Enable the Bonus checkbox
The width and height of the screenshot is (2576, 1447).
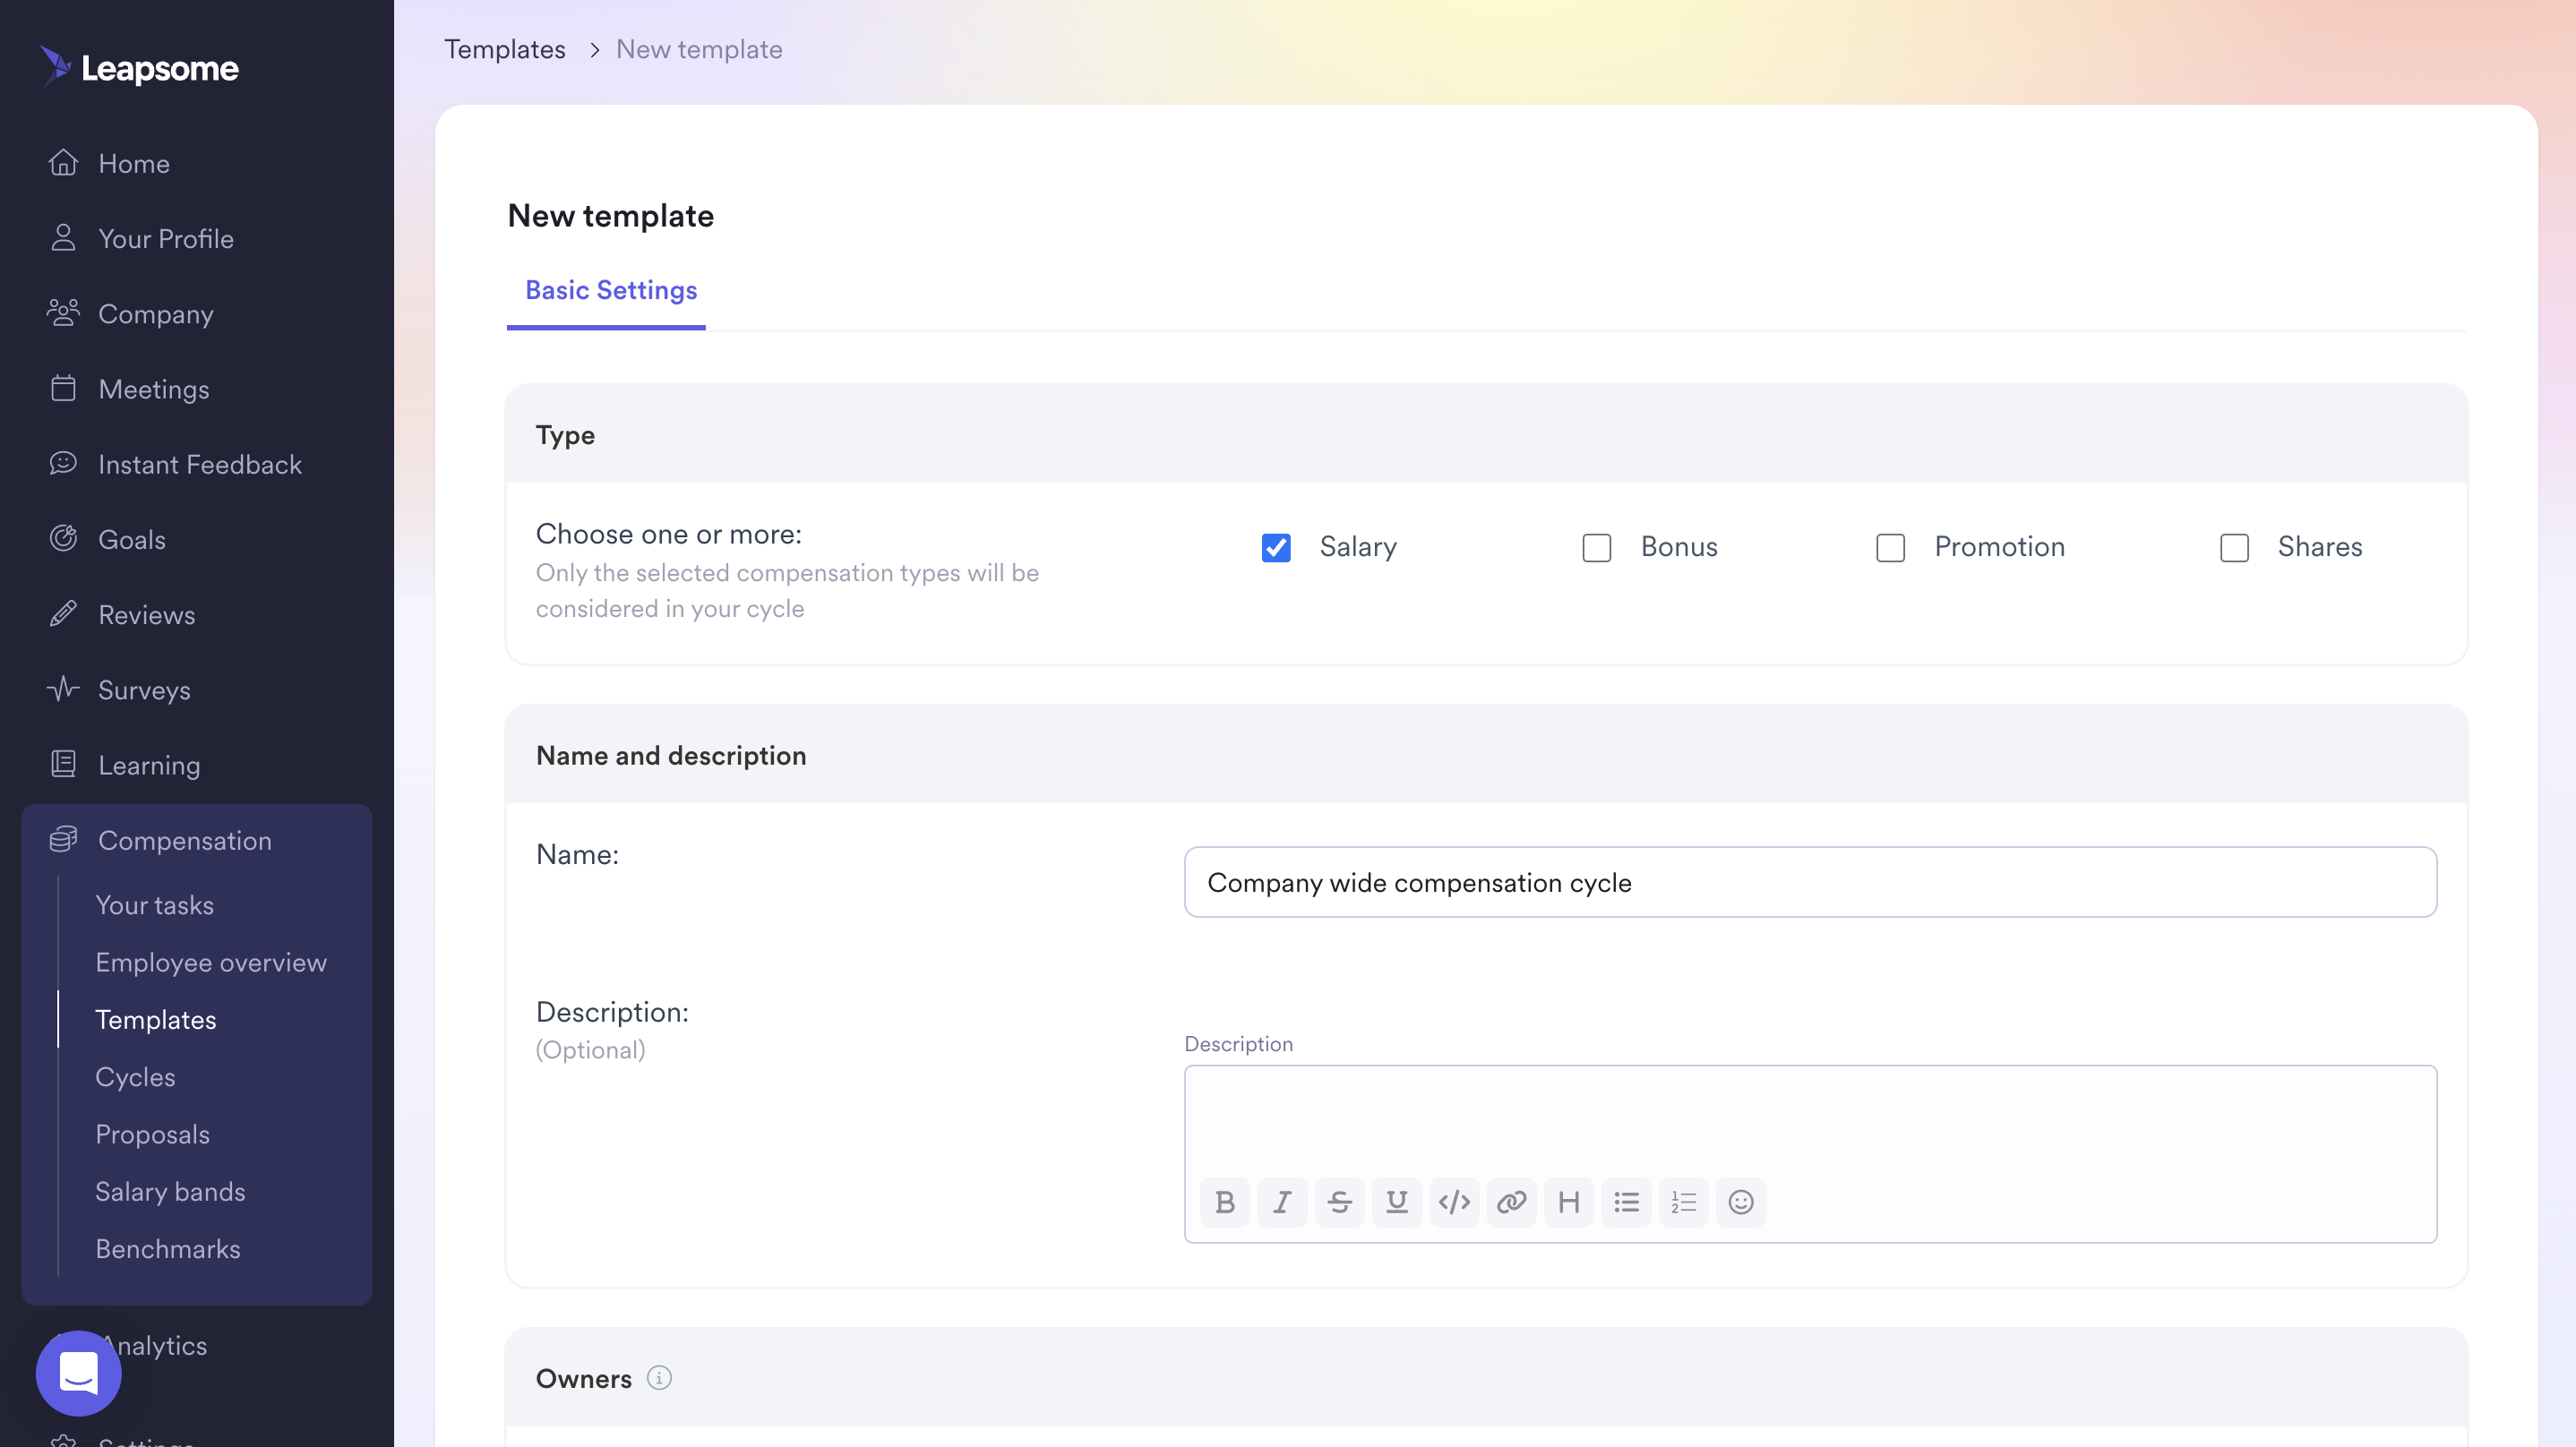[1597, 547]
